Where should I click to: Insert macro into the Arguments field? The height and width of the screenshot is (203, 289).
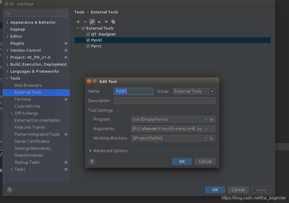pyautogui.click(x=206, y=129)
